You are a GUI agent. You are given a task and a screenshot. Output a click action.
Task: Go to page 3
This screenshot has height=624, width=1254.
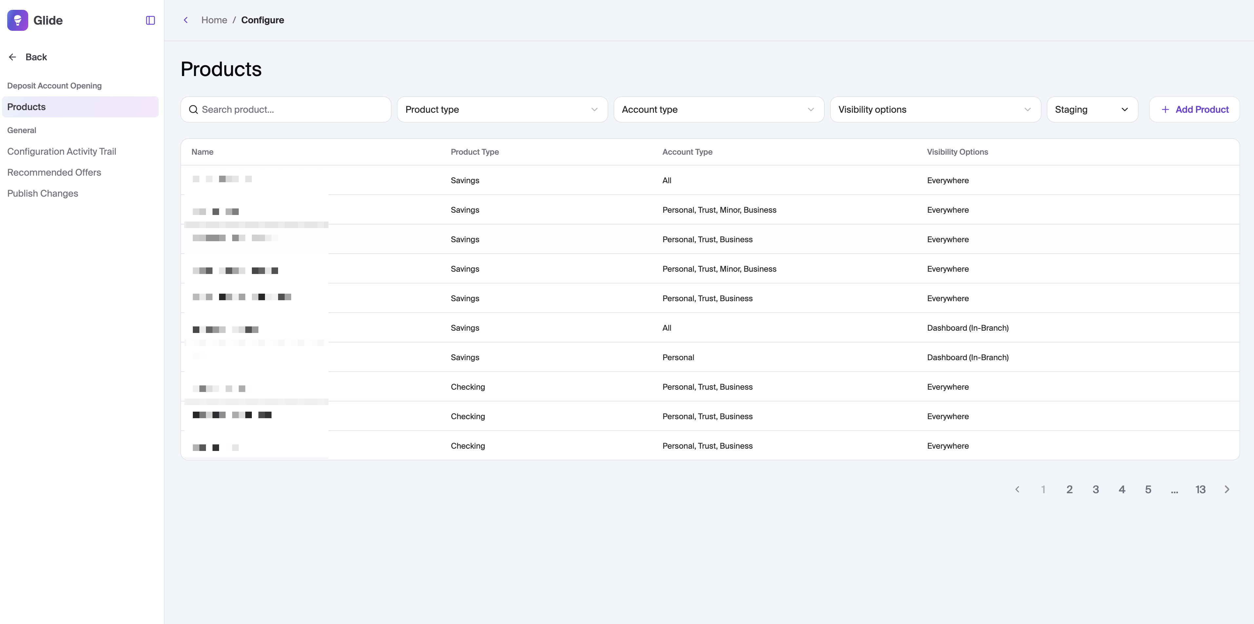click(1095, 489)
